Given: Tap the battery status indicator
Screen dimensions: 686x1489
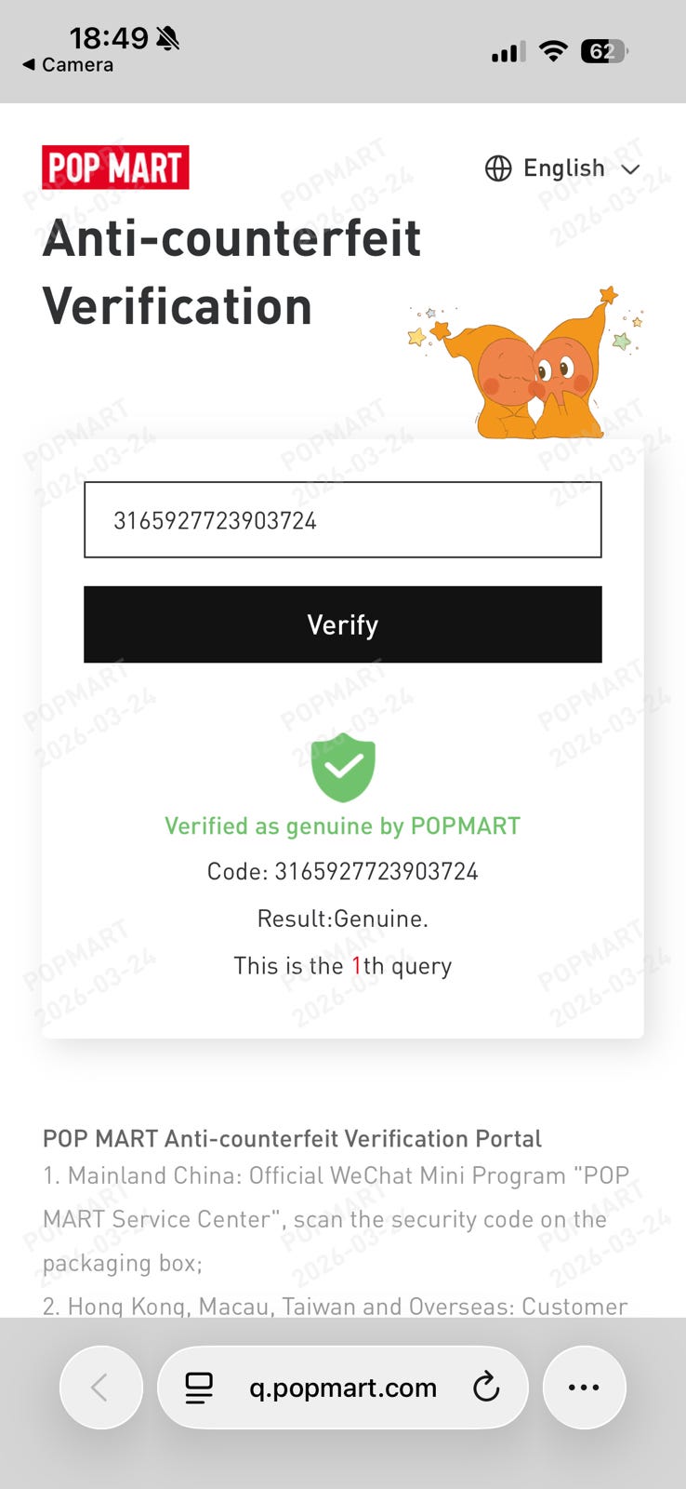Looking at the screenshot, I should tap(604, 51).
